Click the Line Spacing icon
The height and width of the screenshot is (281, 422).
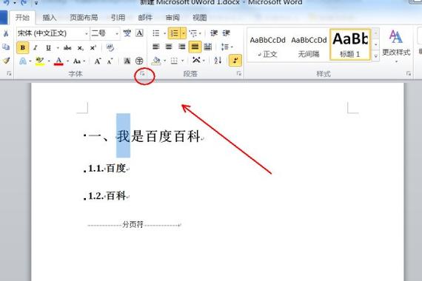[x=225, y=47]
